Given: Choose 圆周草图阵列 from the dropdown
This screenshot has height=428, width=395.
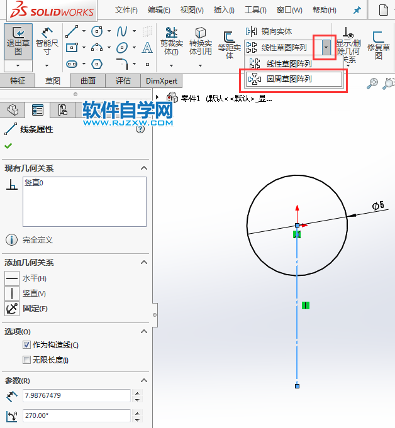Looking at the screenshot, I should click(294, 79).
